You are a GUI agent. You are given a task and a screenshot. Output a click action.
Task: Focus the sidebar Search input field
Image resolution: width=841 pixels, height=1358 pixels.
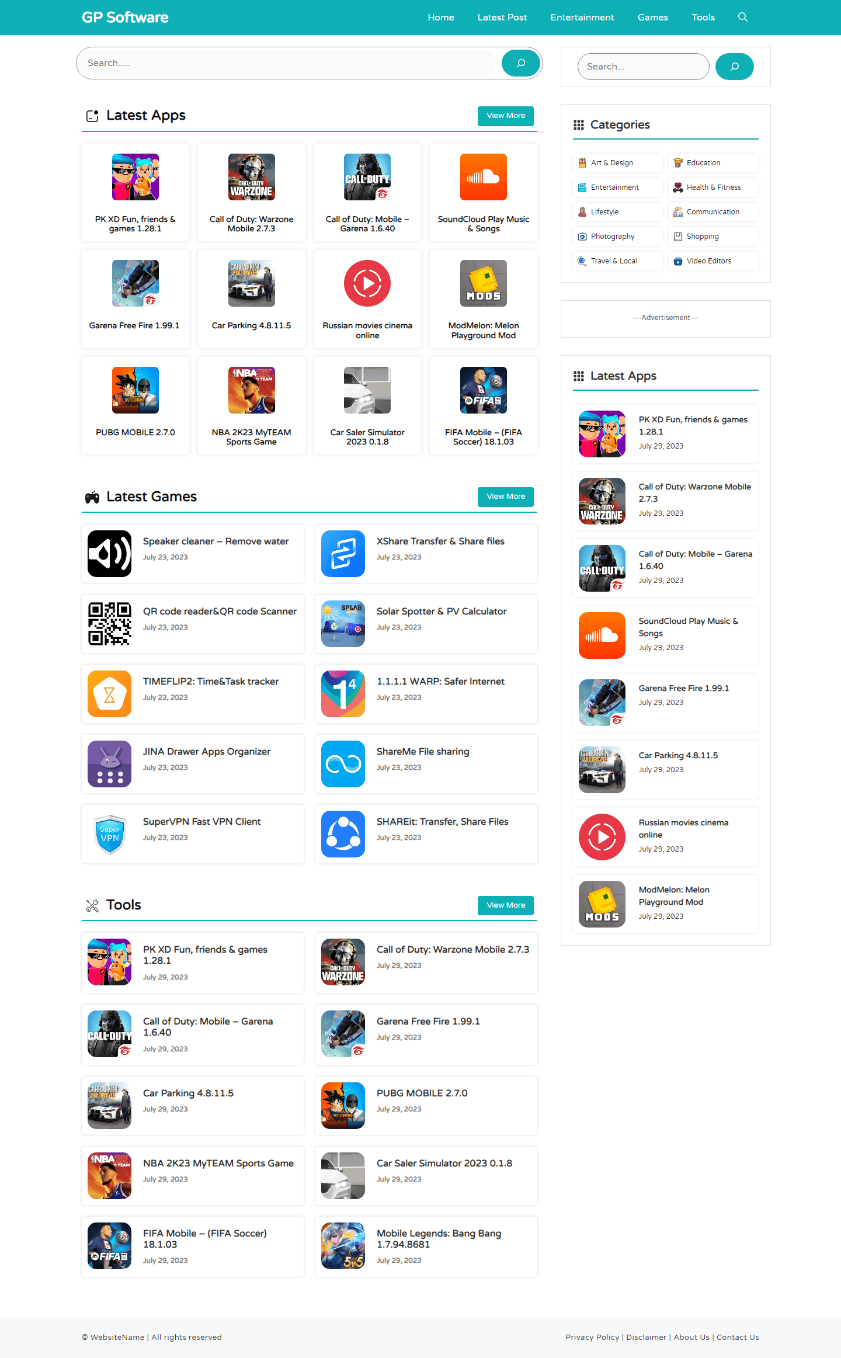pyautogui.click(x=643, y=67)
